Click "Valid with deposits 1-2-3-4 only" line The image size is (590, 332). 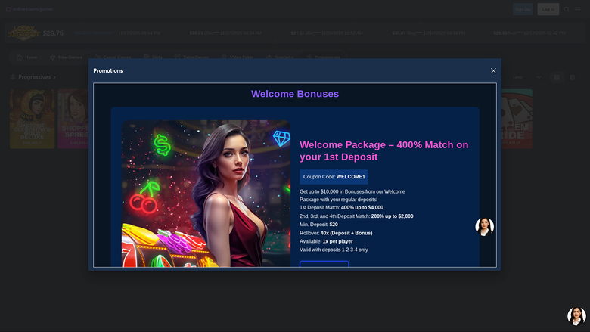334,250
